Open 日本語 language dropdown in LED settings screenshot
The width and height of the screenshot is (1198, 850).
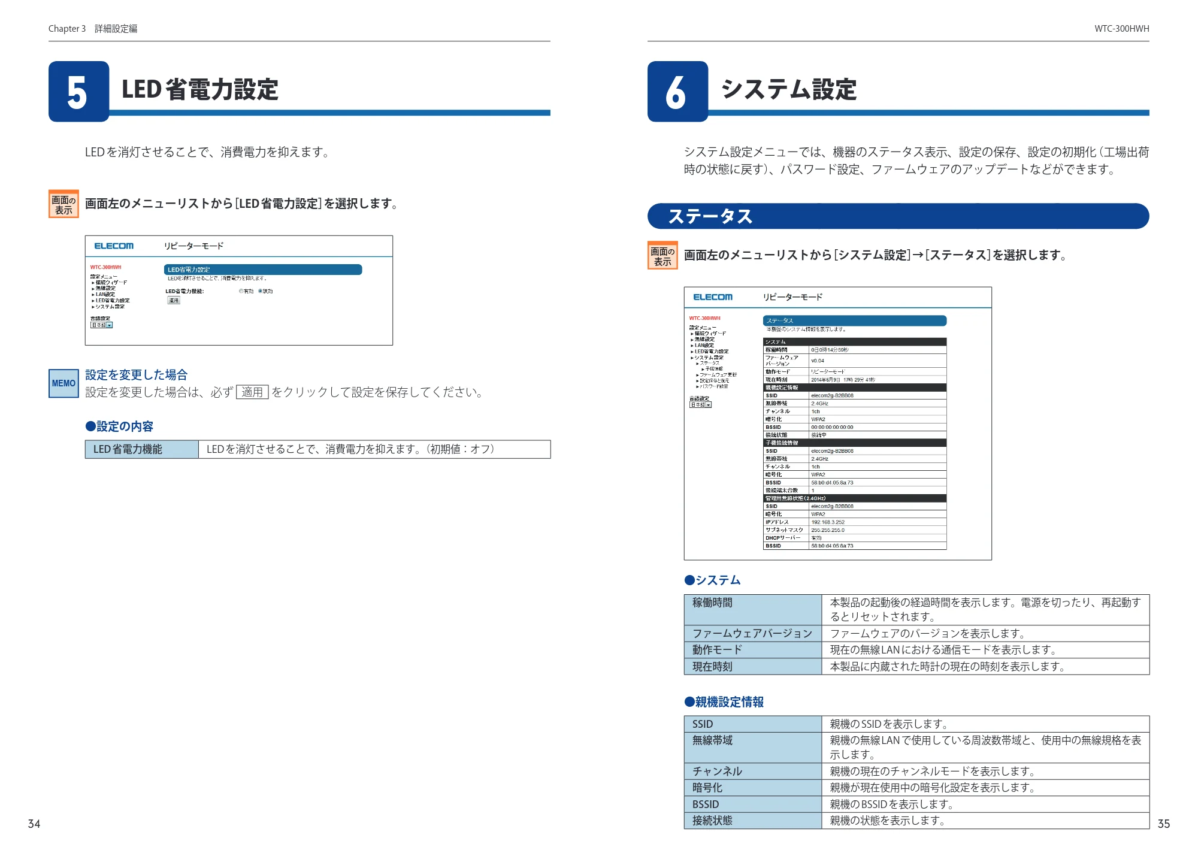click(102, 325)
